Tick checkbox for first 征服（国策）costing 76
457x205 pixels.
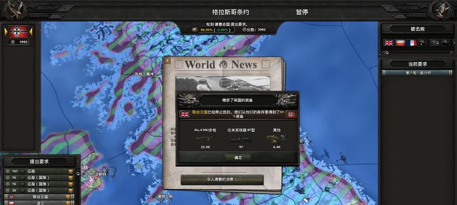(x=22, y=178)
